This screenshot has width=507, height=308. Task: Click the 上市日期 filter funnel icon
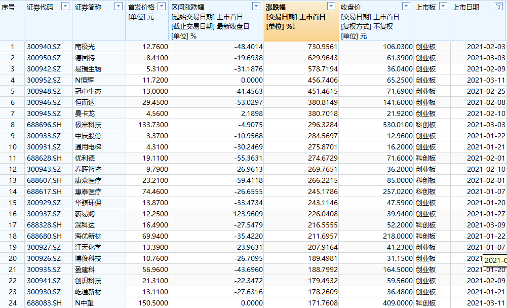499,6
